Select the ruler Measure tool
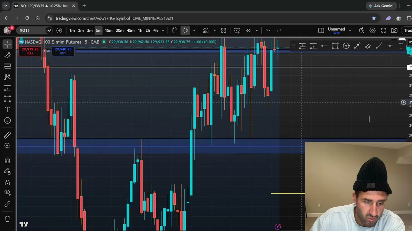The height and width of the screenshot is (231, 412). (x=7, y=135)
